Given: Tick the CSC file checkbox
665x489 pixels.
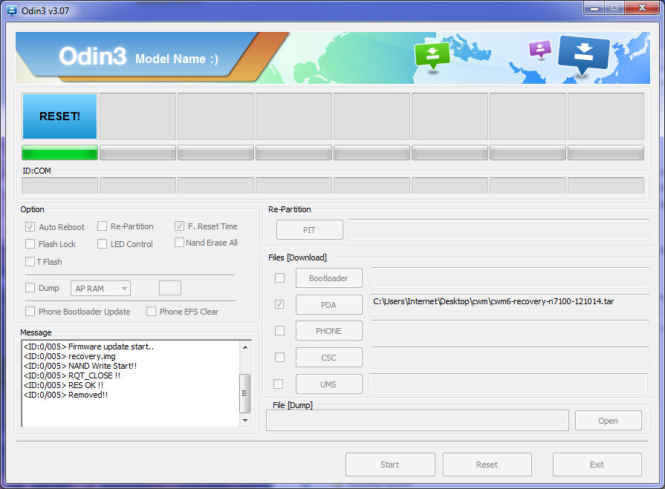Looking at the screenshot, I should click(279, 358).
